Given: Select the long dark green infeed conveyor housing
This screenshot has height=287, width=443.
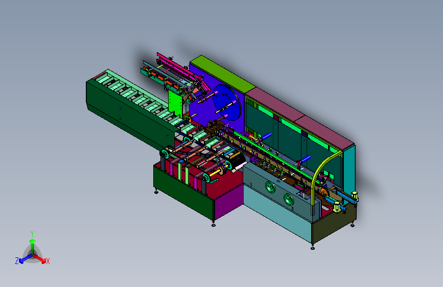Looking at the screenshot, I should tap(130, 114).
